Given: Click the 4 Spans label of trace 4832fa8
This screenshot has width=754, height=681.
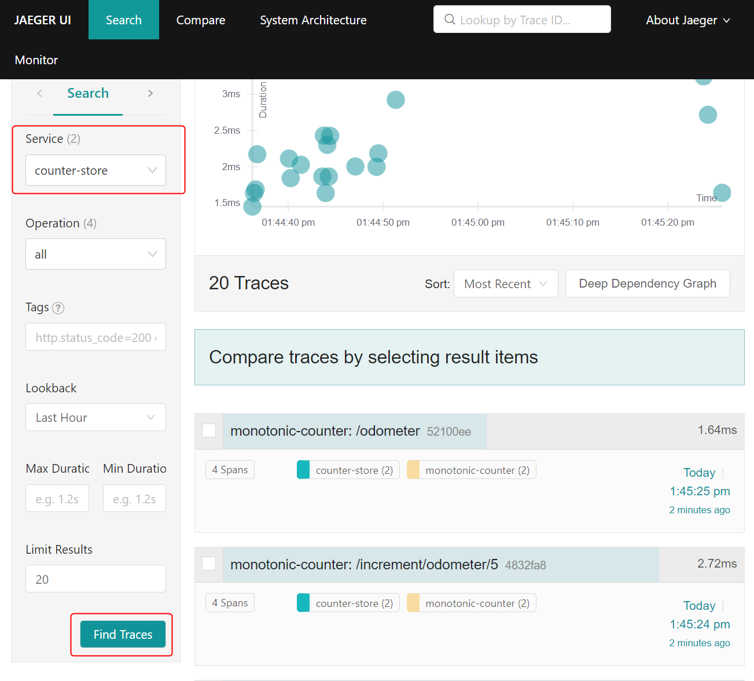Looking at the screenshot, I should pyautogui.click(x=230, y=603).
